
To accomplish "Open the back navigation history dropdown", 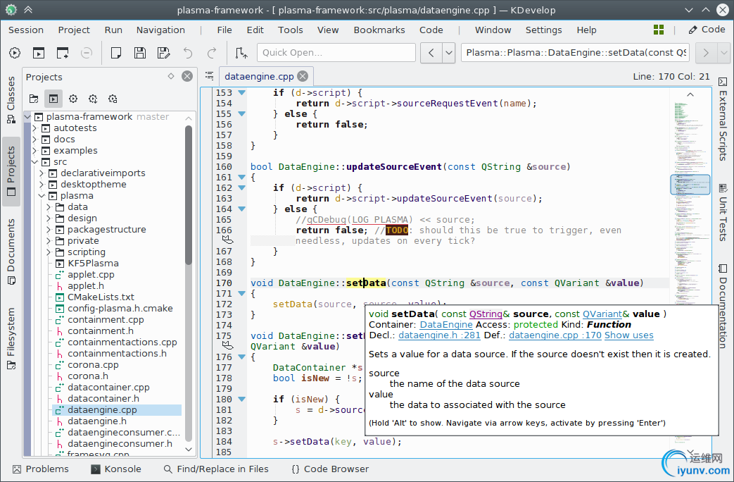I will tap(448, 53).
